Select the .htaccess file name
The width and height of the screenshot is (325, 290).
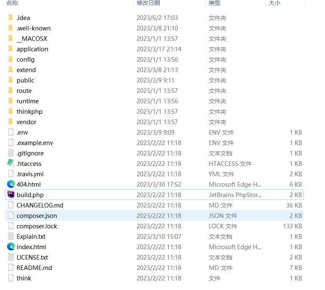pos(29,164)
